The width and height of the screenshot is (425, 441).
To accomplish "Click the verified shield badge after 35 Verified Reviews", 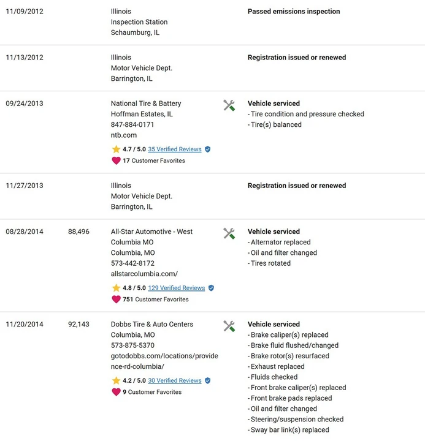I will coord(207,149).
